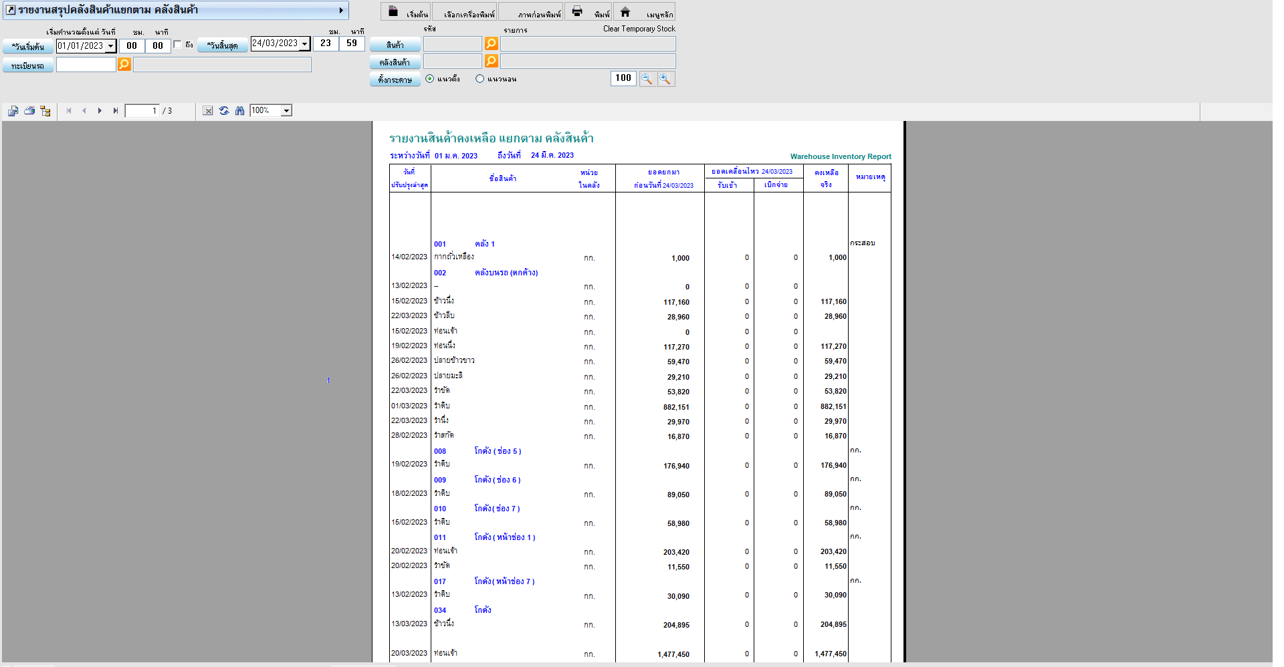Click the print button with printer icon
The image size is (1284, 667).
588,12
